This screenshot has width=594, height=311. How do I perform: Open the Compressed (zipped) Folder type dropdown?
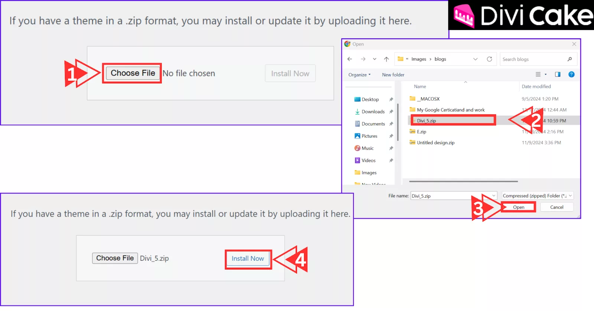pos(538,196)
